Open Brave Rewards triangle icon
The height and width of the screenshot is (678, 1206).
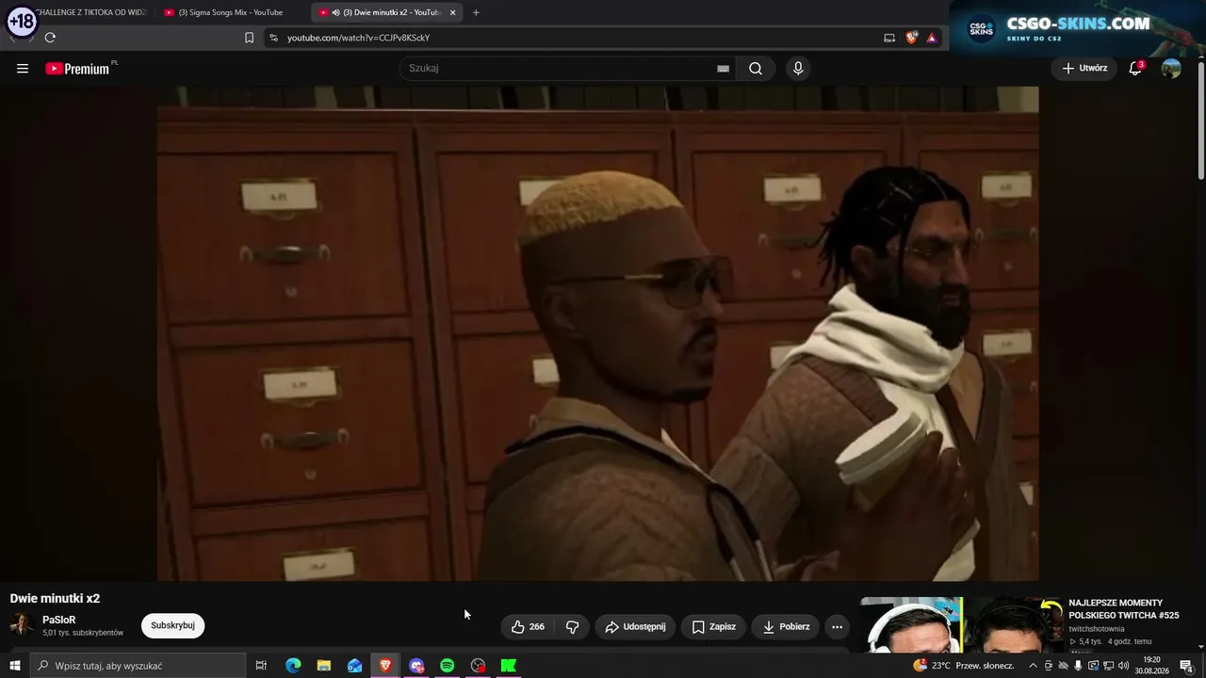point(932,38)
